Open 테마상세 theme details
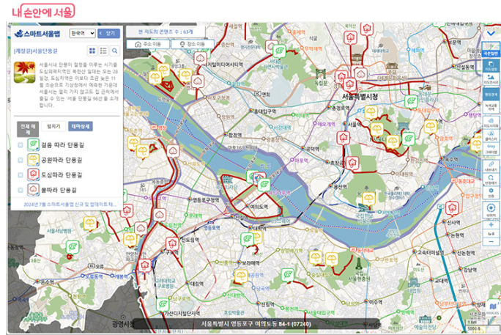 tap(80, 127)
